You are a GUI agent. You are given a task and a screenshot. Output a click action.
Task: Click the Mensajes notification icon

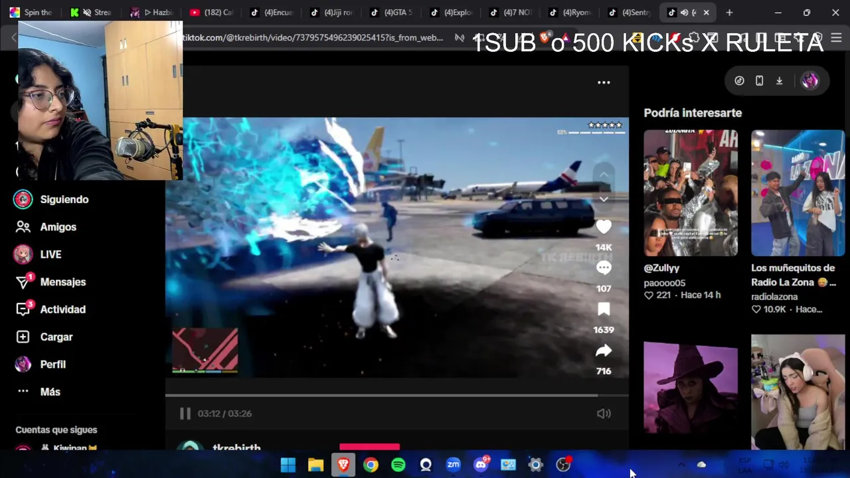23,282
